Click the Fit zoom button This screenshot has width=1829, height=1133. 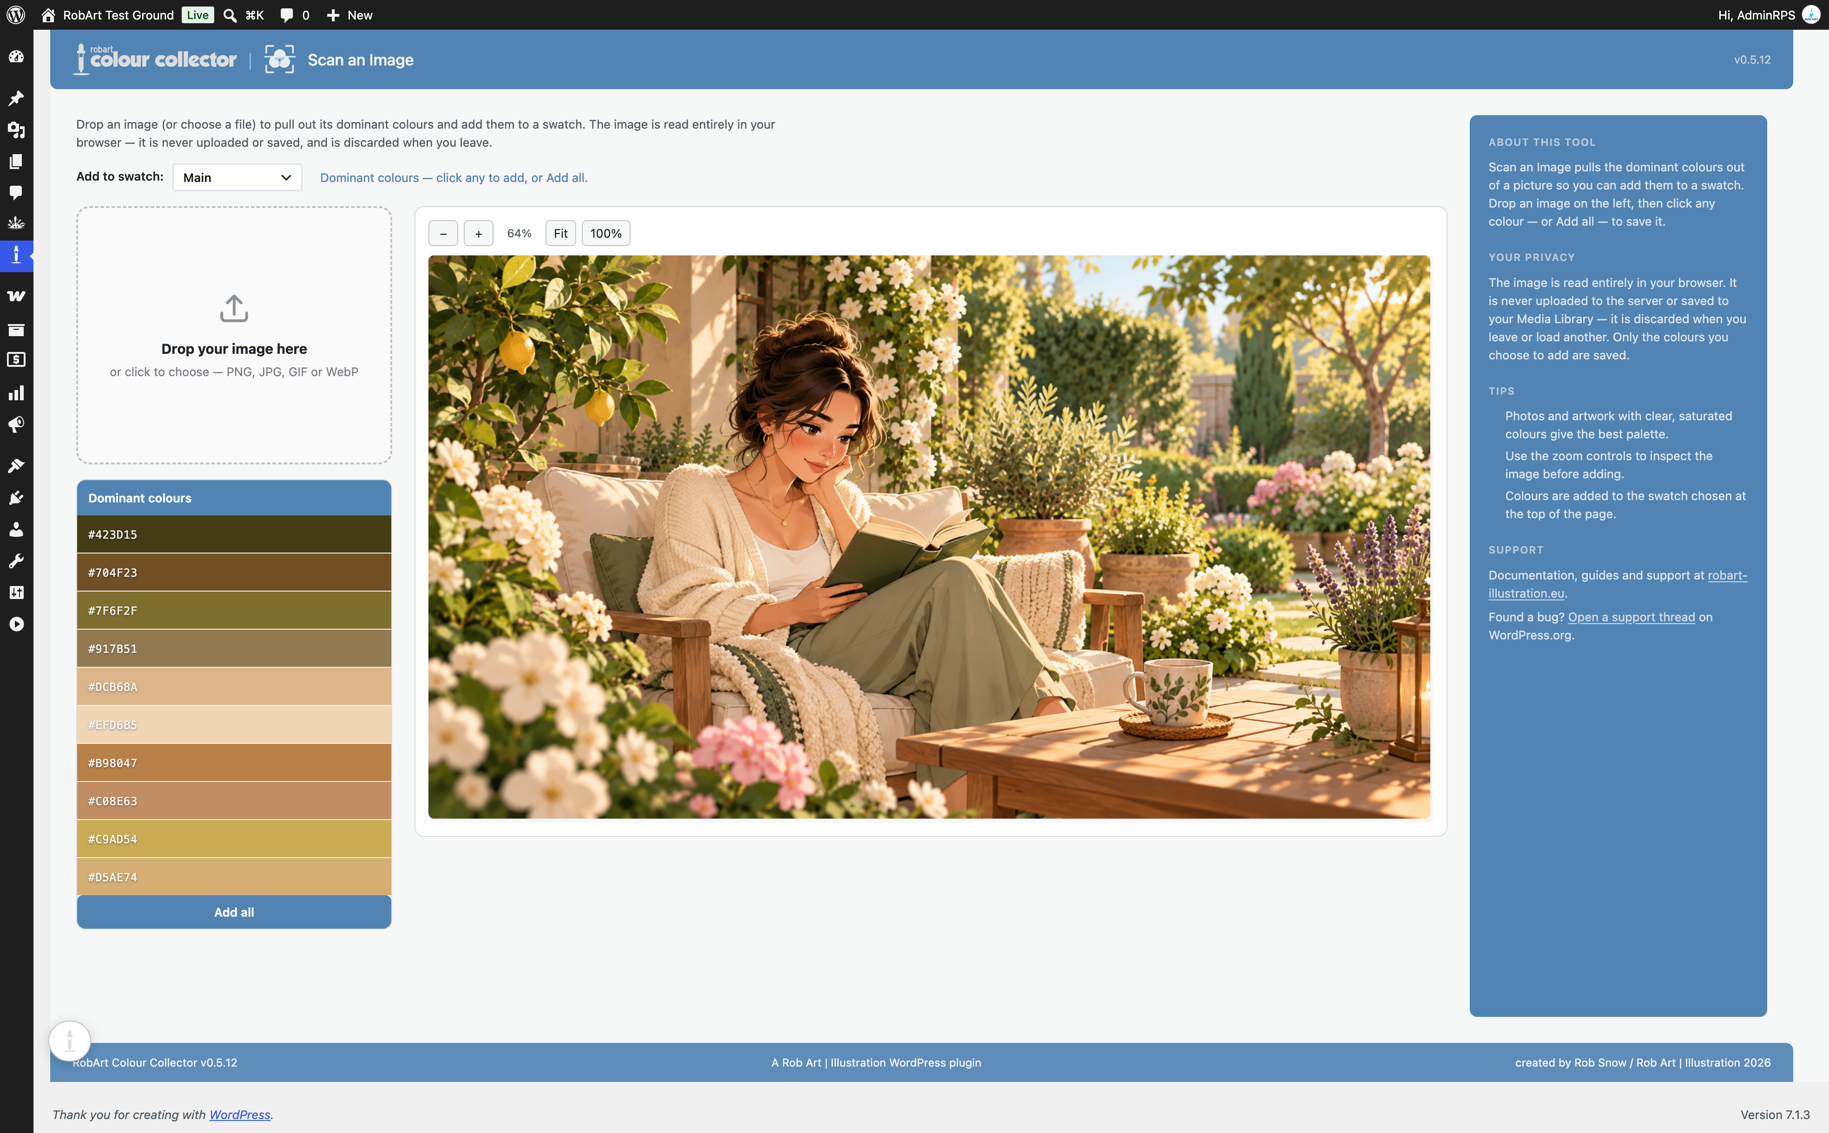(560, 234)
